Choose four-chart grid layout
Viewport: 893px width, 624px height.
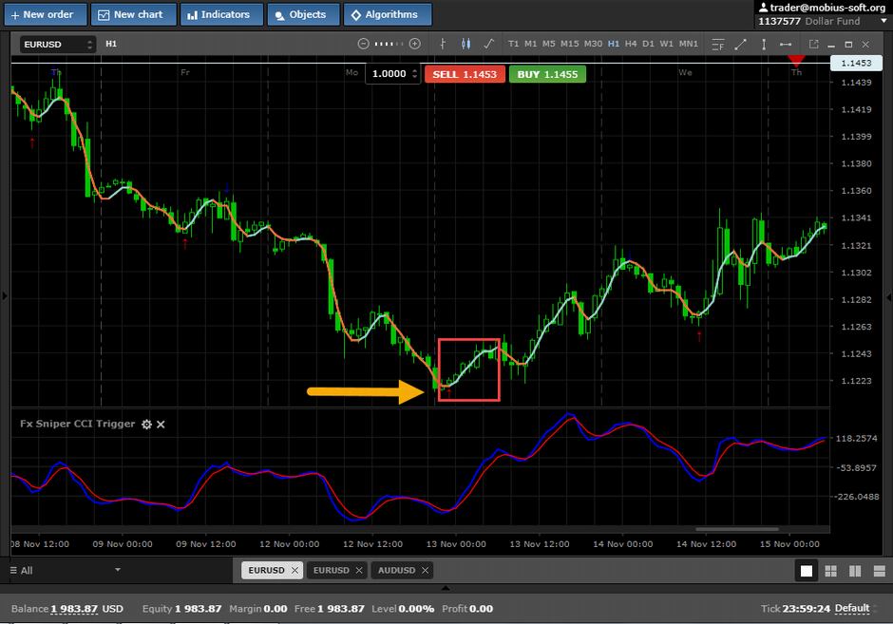coord(831,571)
